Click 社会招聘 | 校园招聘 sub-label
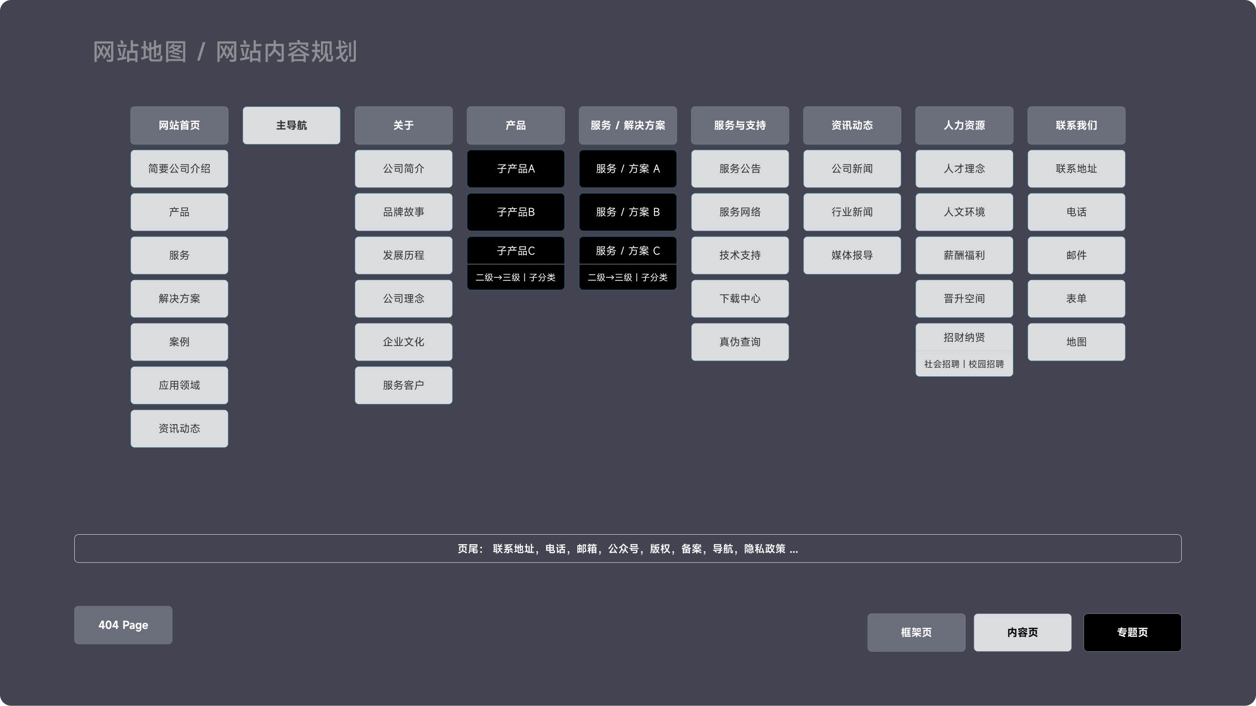 coord(964,364)
